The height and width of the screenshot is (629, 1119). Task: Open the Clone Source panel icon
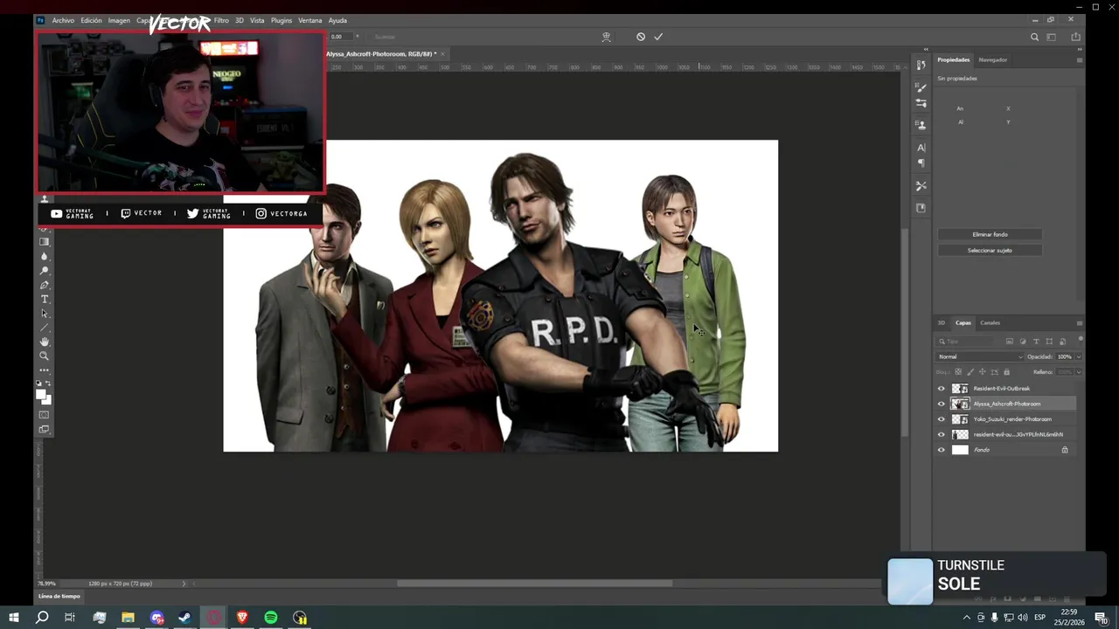point(921,125)
